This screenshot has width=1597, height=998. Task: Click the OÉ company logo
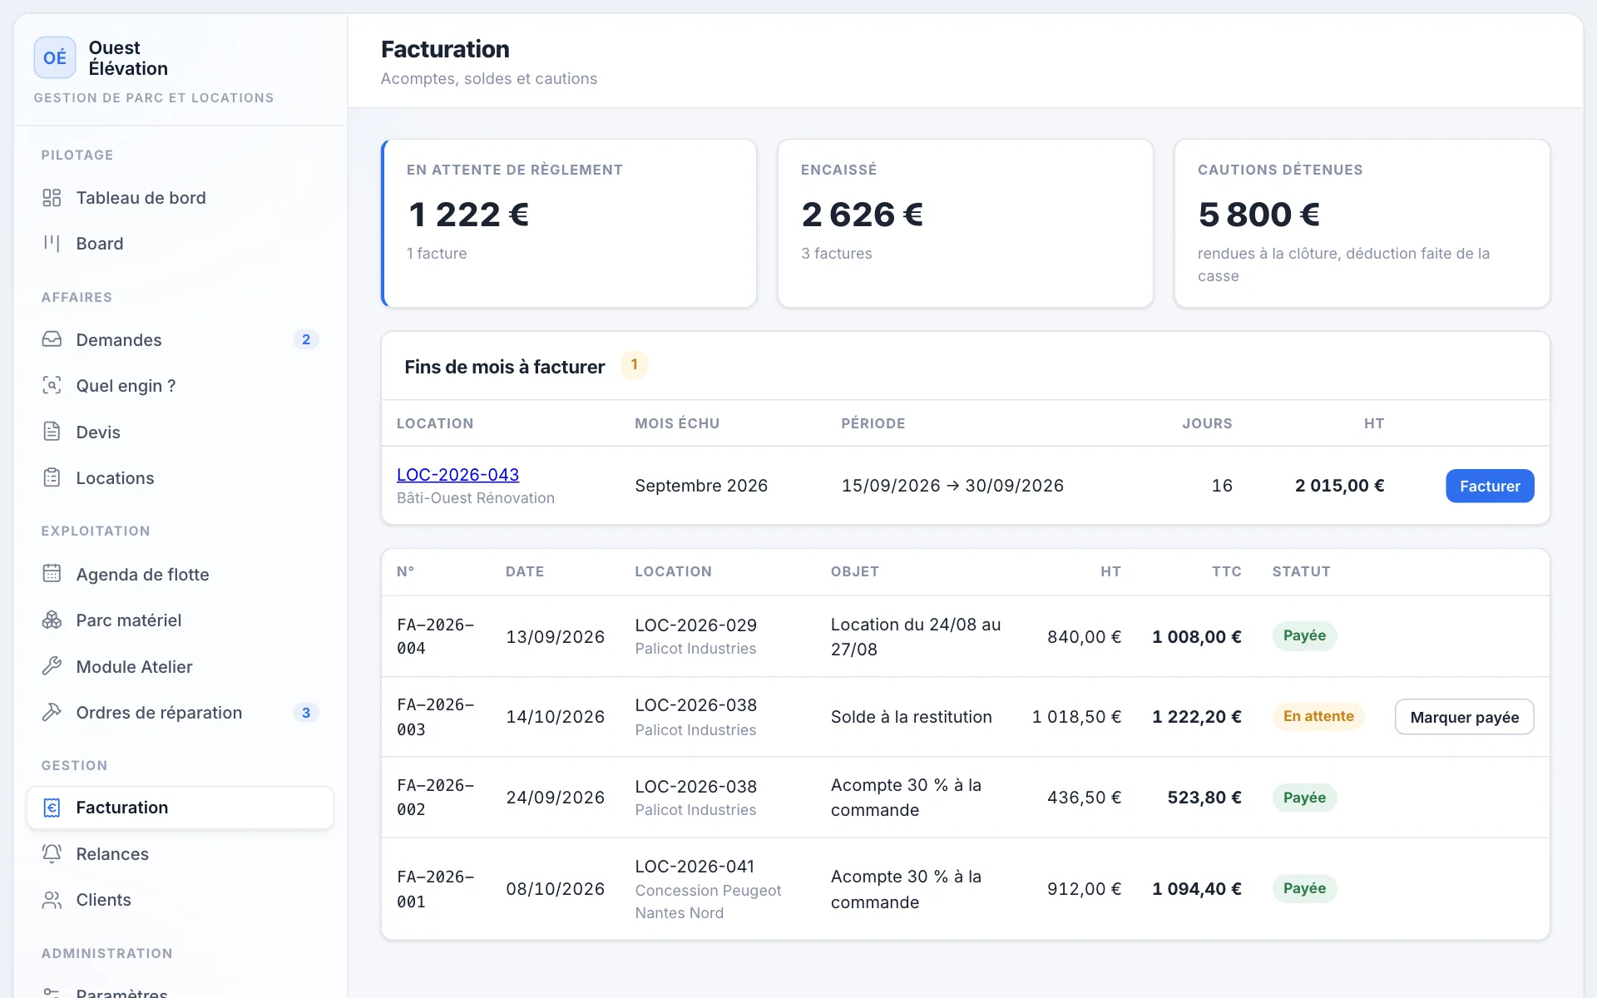55,57
